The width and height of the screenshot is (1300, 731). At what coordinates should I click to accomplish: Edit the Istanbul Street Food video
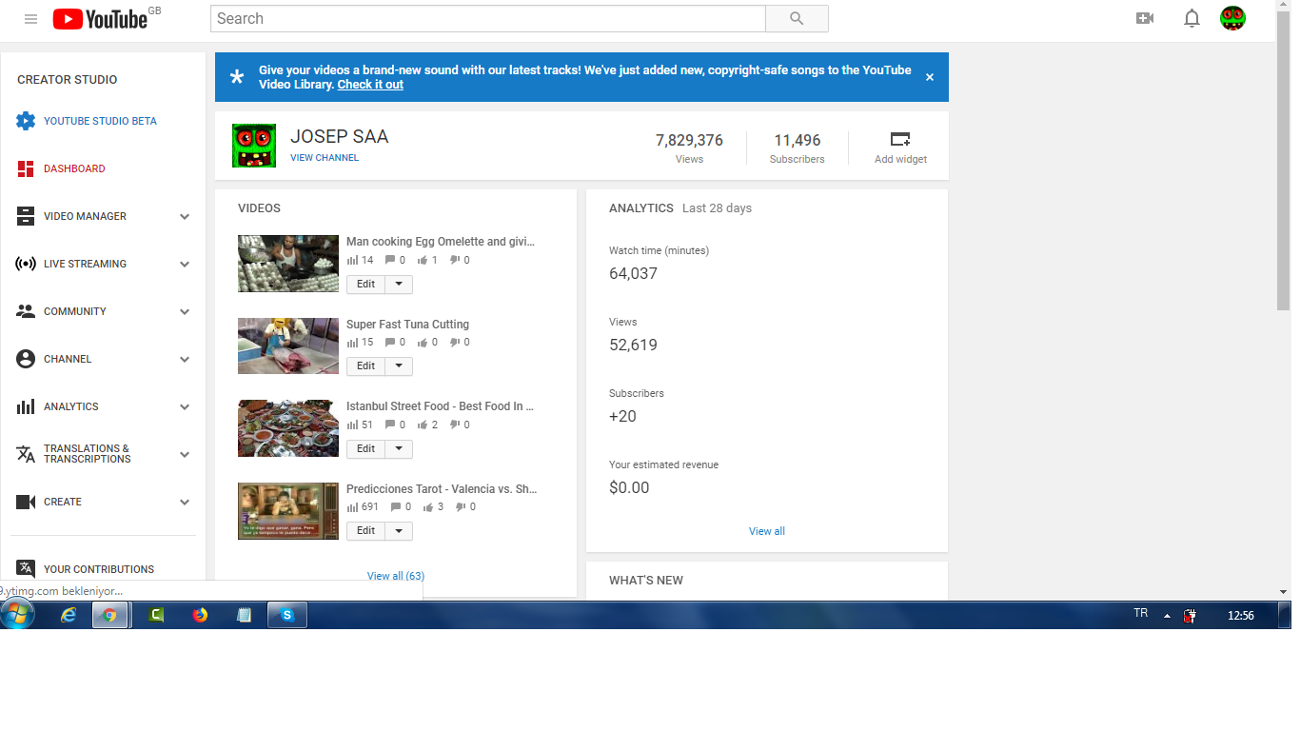click(x=366, y=448)
